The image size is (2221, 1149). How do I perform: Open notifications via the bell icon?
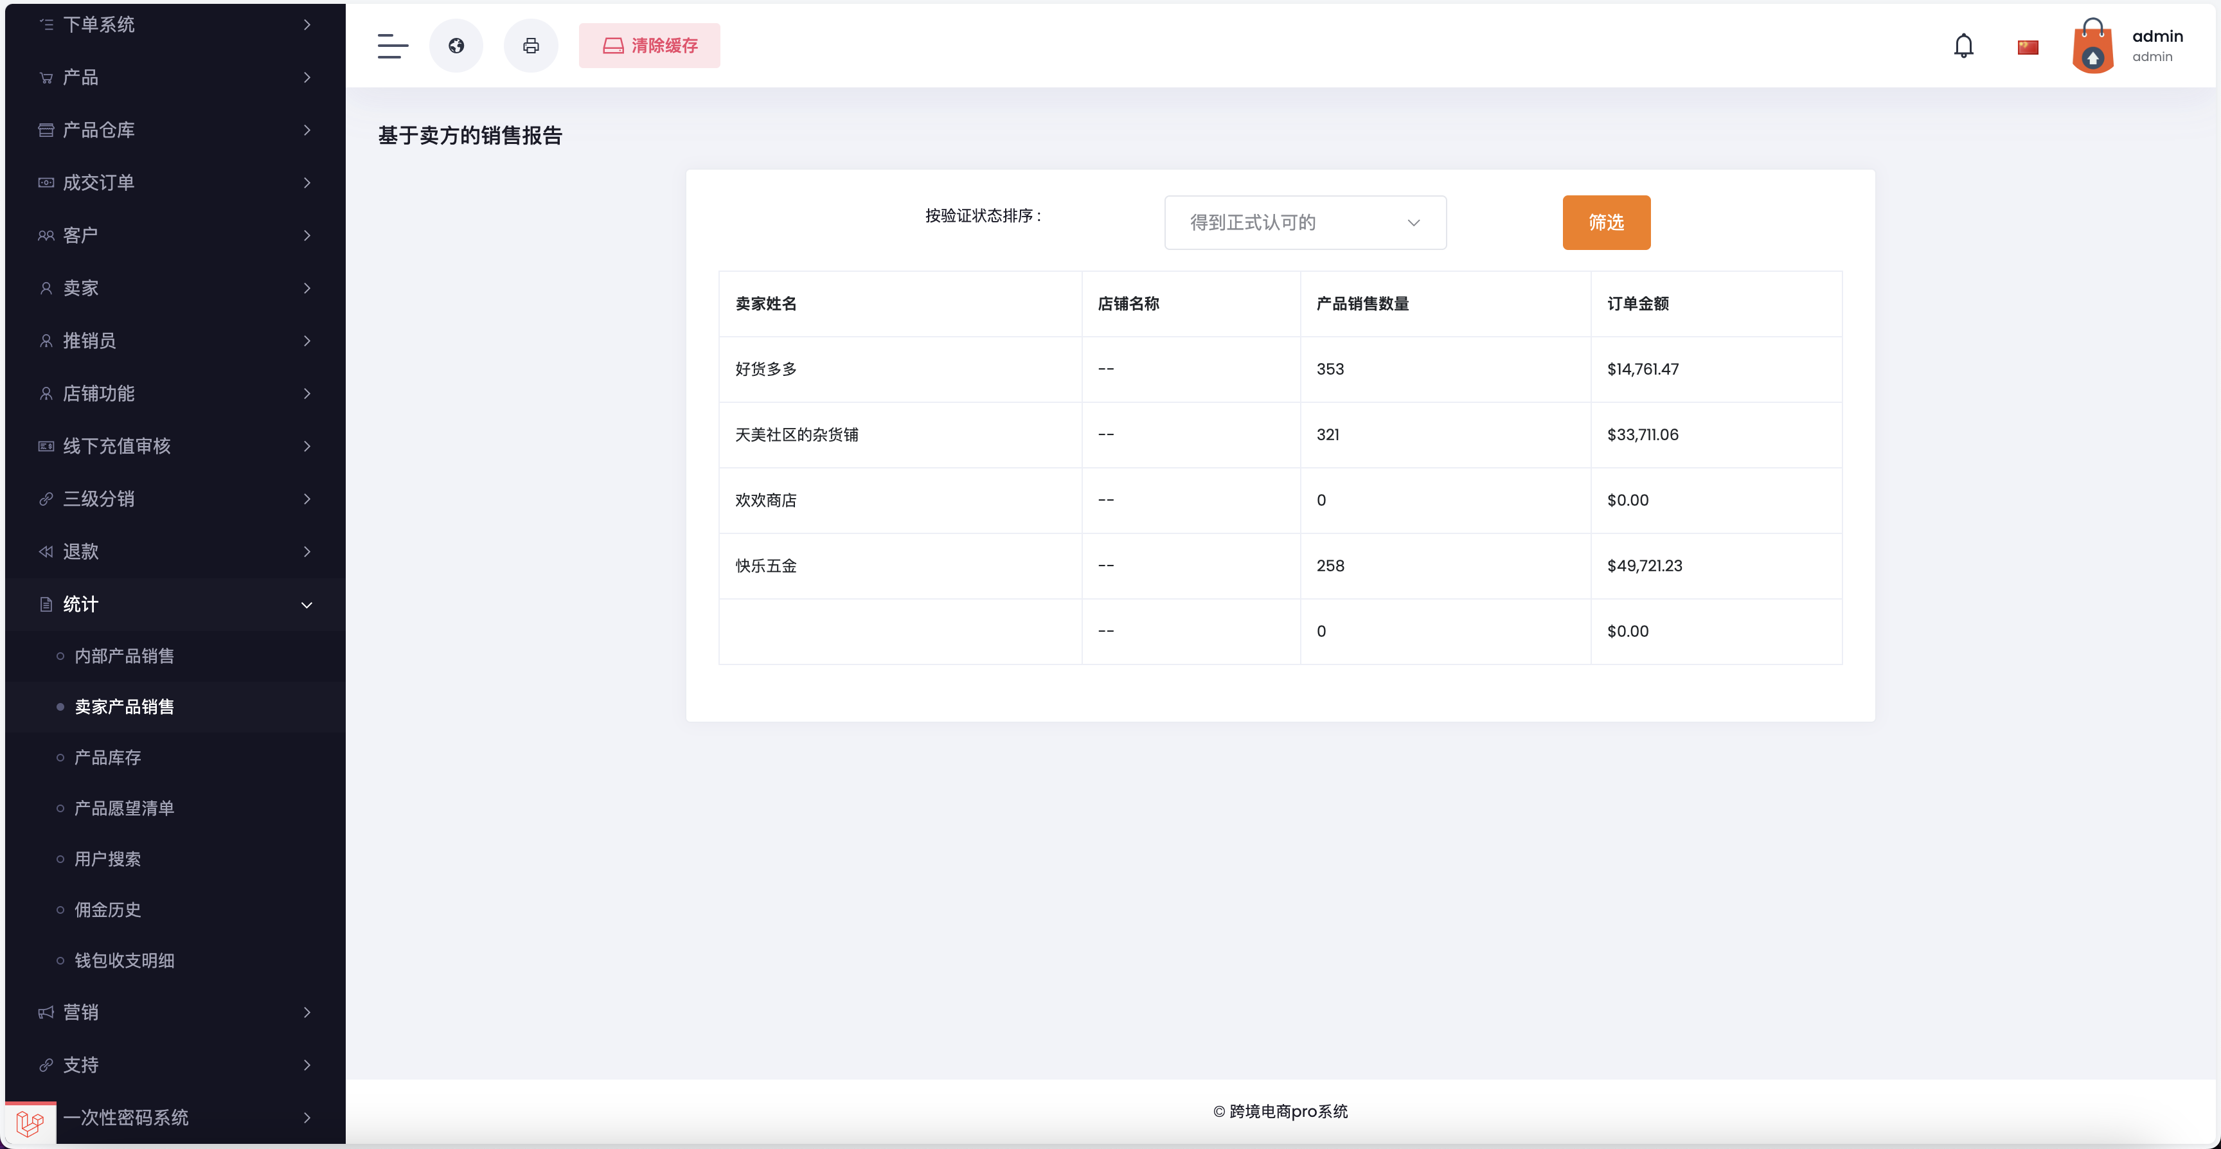pos(1963,46)
